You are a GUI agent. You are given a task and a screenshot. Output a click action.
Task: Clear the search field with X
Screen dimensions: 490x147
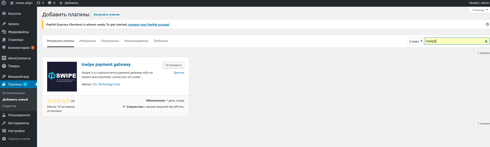486,41
